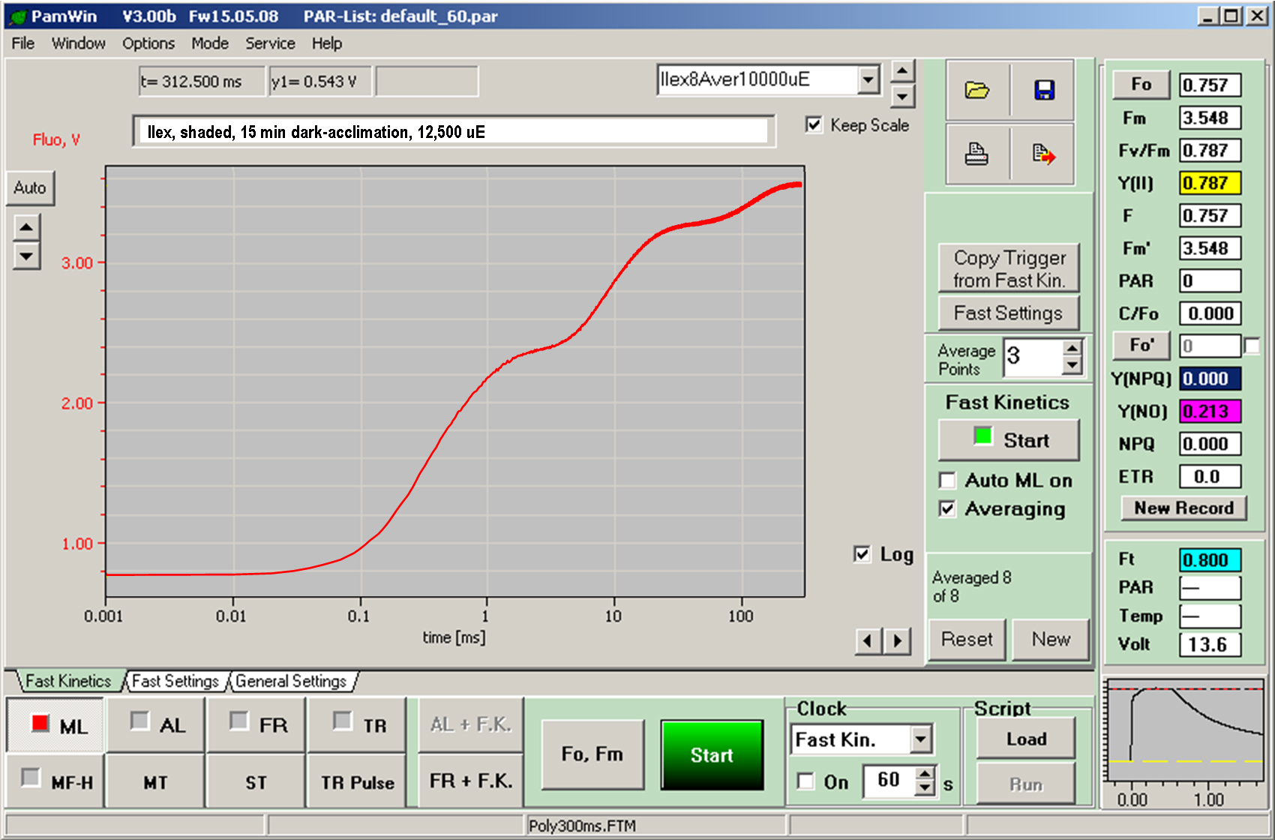Toggle the Log scale checkbox
Image resolution: width=1275 pixels, height=840 pixels.
coord(862,554)
